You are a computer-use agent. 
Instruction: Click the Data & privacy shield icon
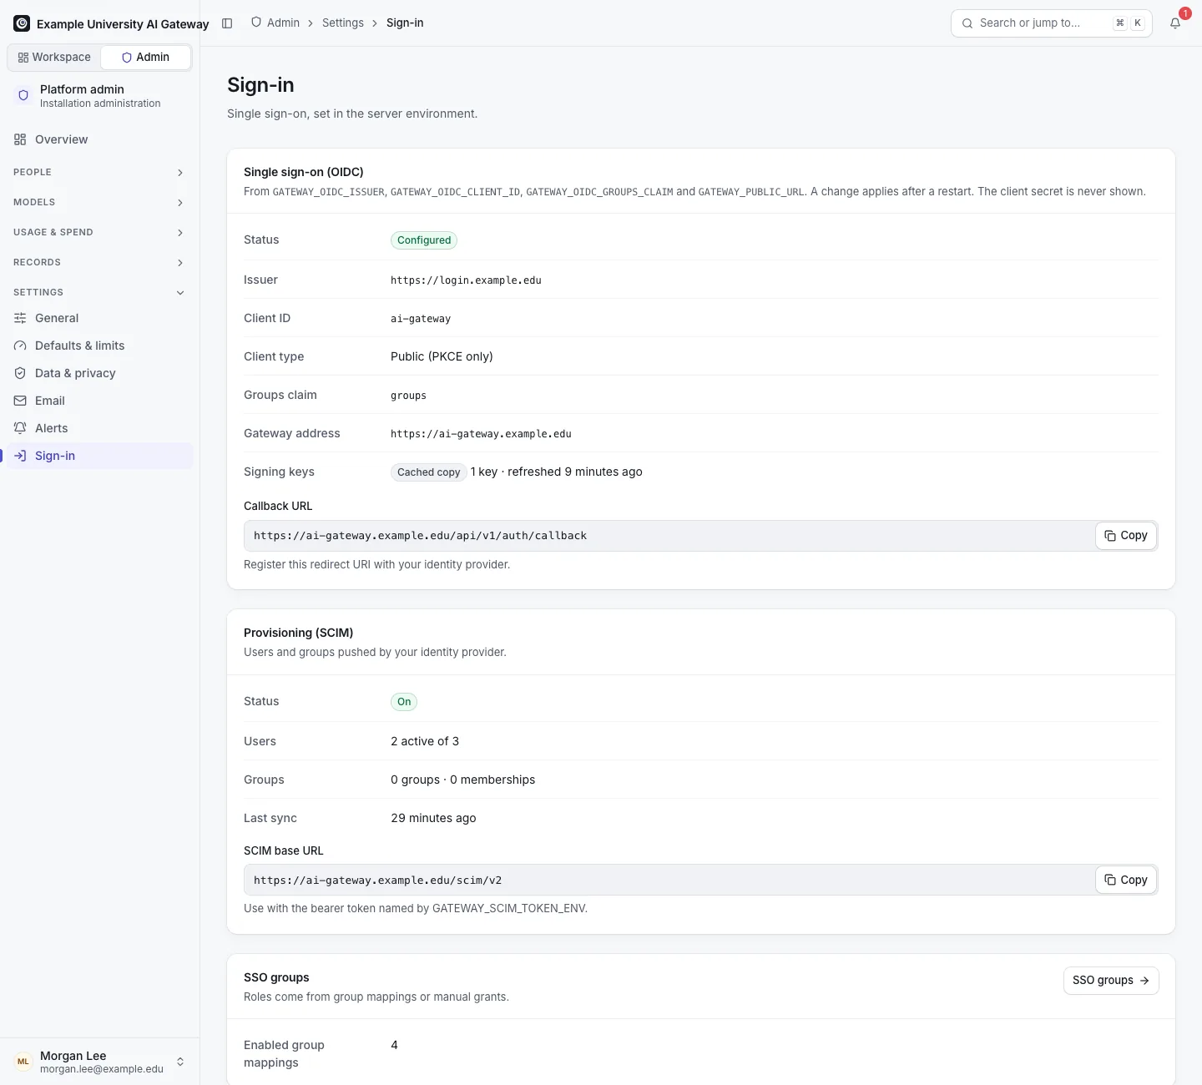click(x=20, y=373)
